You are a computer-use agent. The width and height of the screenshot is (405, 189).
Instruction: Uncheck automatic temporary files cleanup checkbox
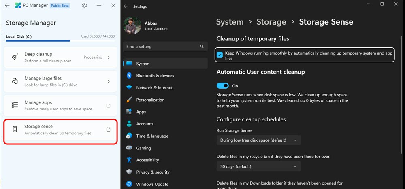[x=220, y=55]
